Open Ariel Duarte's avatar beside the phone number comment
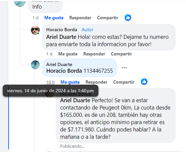Viewport: 186px width, 152px height. (x=35, y=65)
